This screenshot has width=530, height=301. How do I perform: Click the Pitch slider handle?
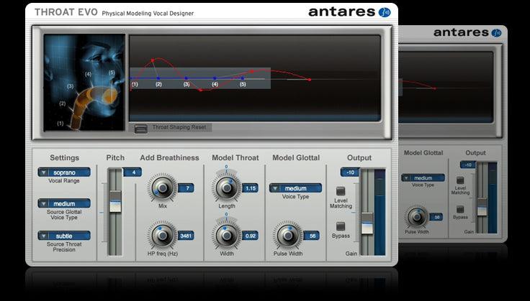(x=115, y=201)
